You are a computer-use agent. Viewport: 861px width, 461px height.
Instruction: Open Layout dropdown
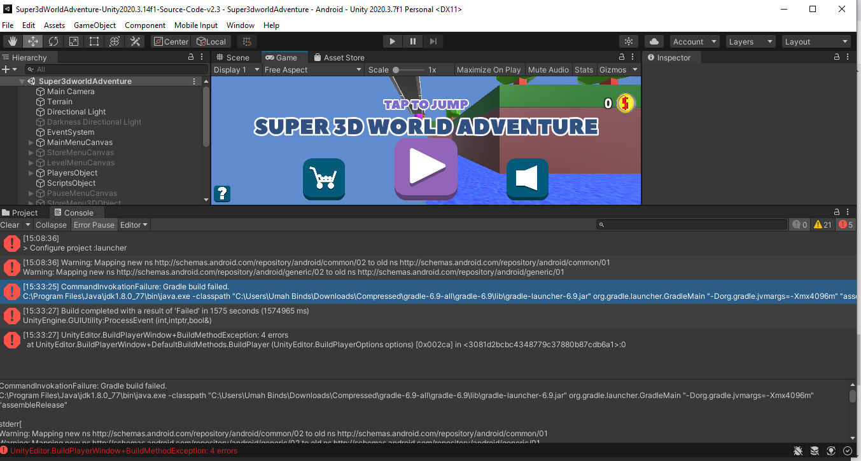[816, 41]
